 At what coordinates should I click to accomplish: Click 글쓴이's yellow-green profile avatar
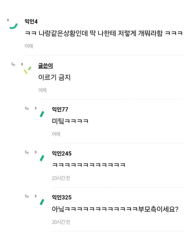(27, 70)
